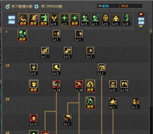Image resolution: width=153 pixels, height=134 pixels.
Task: Click the round red icon above 转学技能
Action: [141, 14]
